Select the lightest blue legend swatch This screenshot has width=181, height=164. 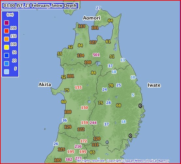pyautogui.click(x=7, y=72)
